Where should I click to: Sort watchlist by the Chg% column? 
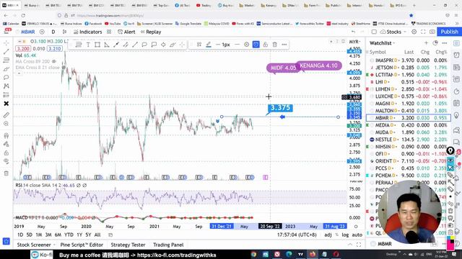441,52
